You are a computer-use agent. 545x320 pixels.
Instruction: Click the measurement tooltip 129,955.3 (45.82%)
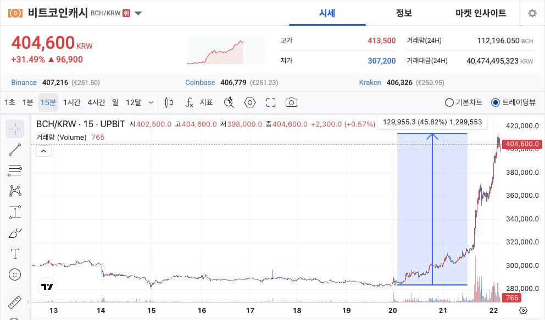click(432, 122)
